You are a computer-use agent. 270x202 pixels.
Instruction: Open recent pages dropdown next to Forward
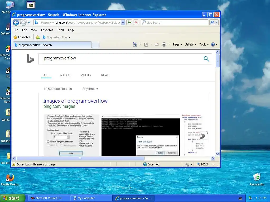click(29, 23)
